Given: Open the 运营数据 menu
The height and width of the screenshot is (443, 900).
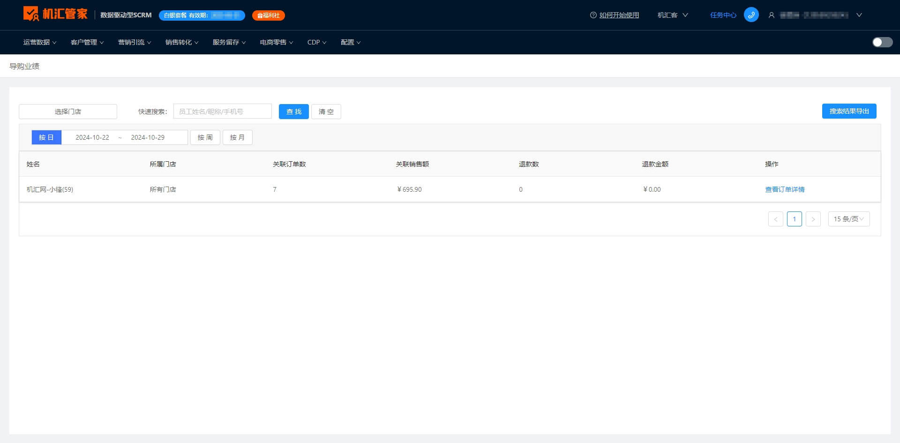Looking at the screenshot, I should [x=40, y=42].
